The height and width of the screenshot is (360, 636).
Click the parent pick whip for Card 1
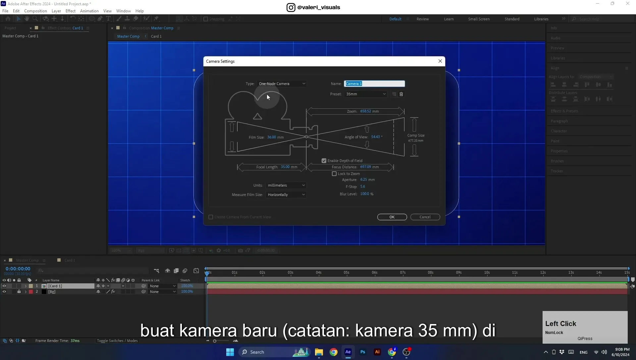tap(143, 286)
